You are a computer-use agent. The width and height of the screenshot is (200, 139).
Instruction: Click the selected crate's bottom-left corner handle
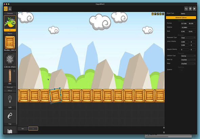point(51,103)
